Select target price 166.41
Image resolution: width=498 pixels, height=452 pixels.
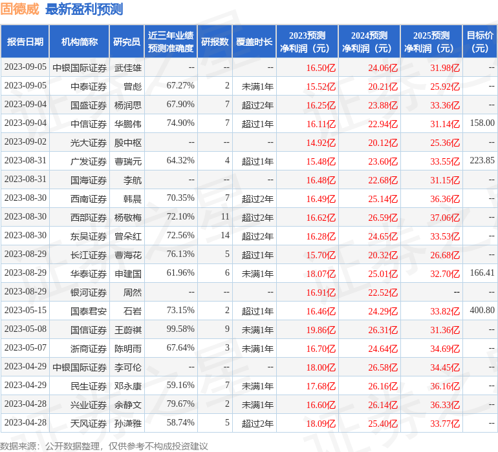click(x=482, y=272)
